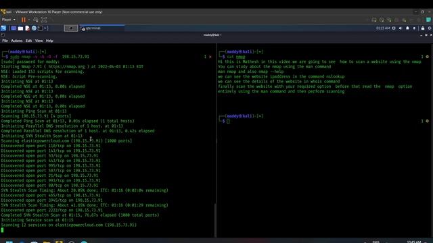Select 'Initiating Service scan at 01:15' line
This screenshot has height=243, width=433.
pos(37,220)
